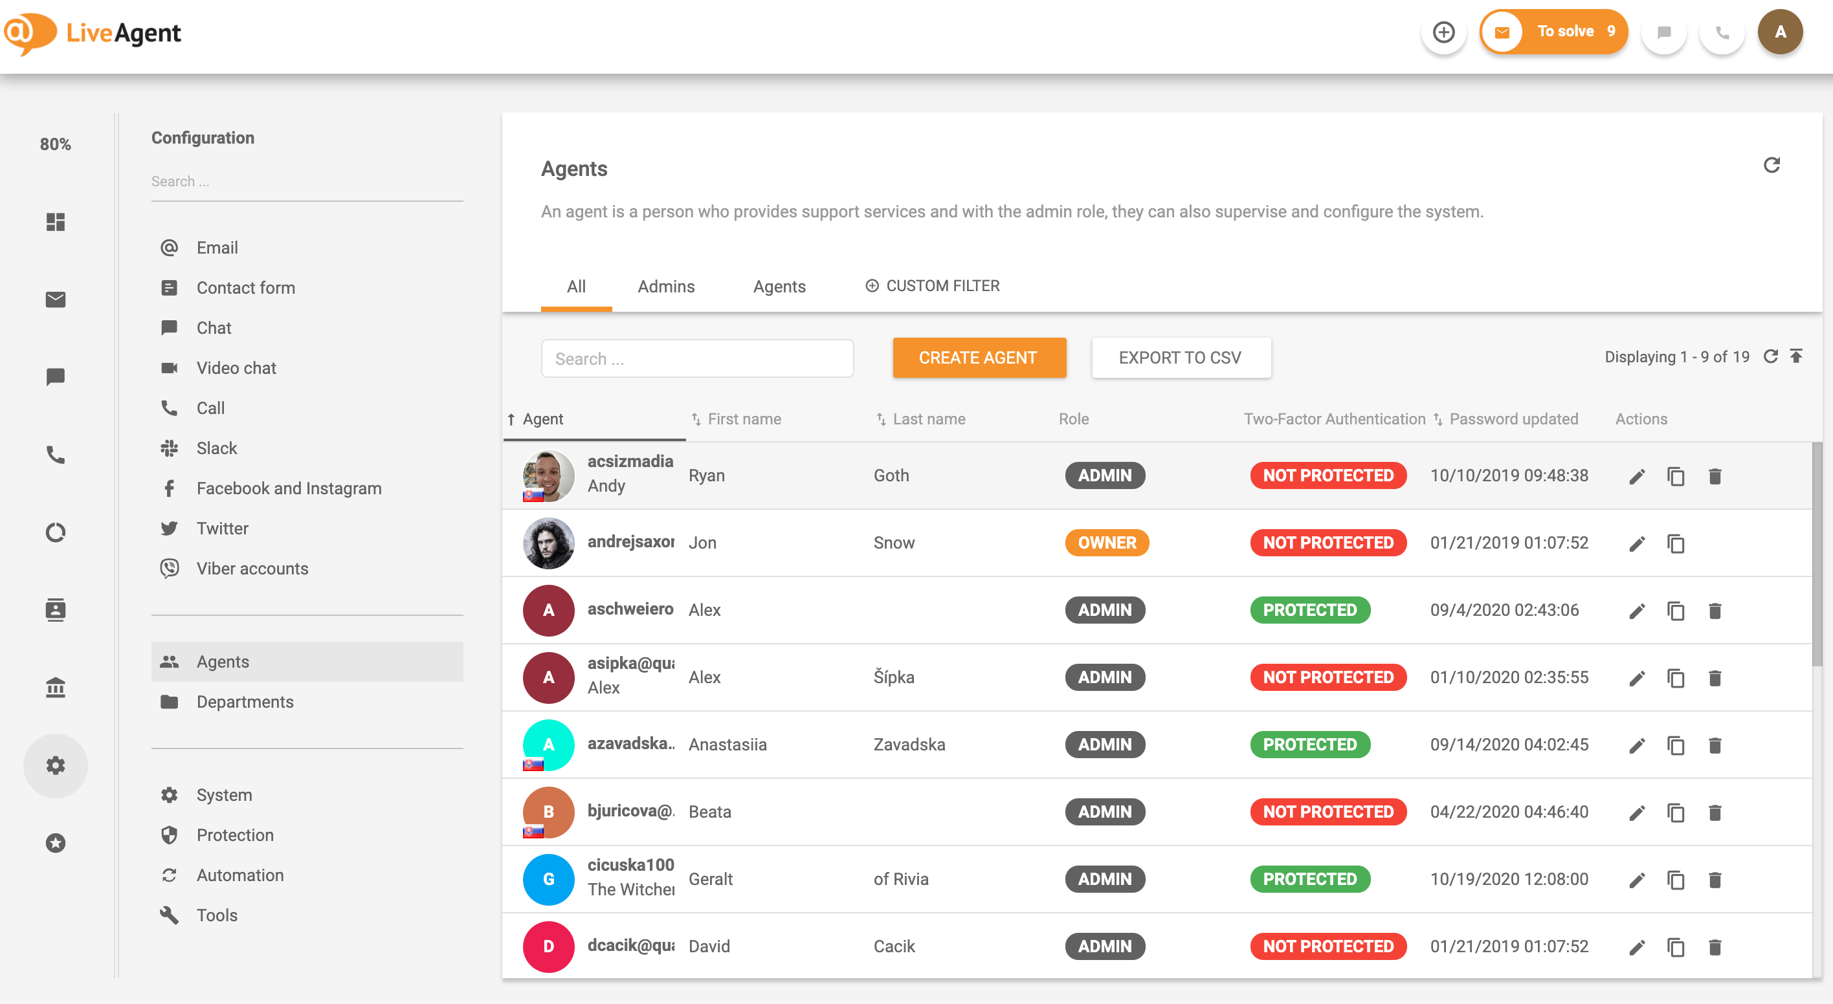The image size is (1833, 1004).
Task: Click Jon Snow's avatar photo
Action: [x=548, y=543]
